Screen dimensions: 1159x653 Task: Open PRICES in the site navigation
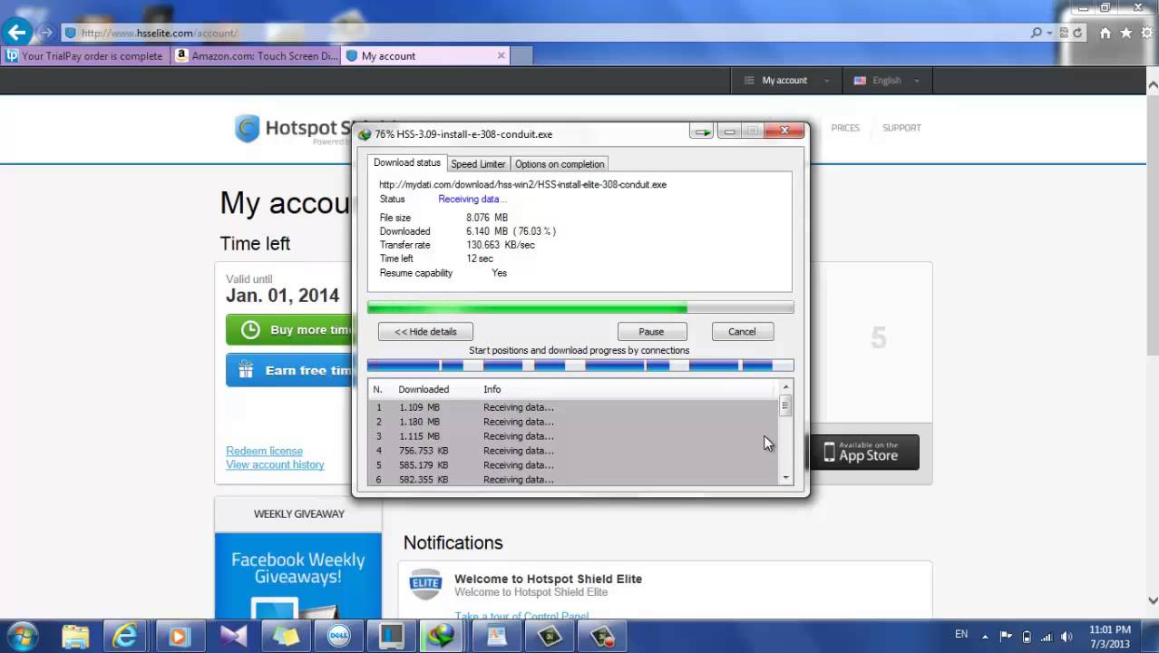click(x=845, y=128)
